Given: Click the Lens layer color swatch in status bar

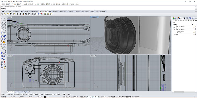Looking at the screenshot, I should [45, 97].
